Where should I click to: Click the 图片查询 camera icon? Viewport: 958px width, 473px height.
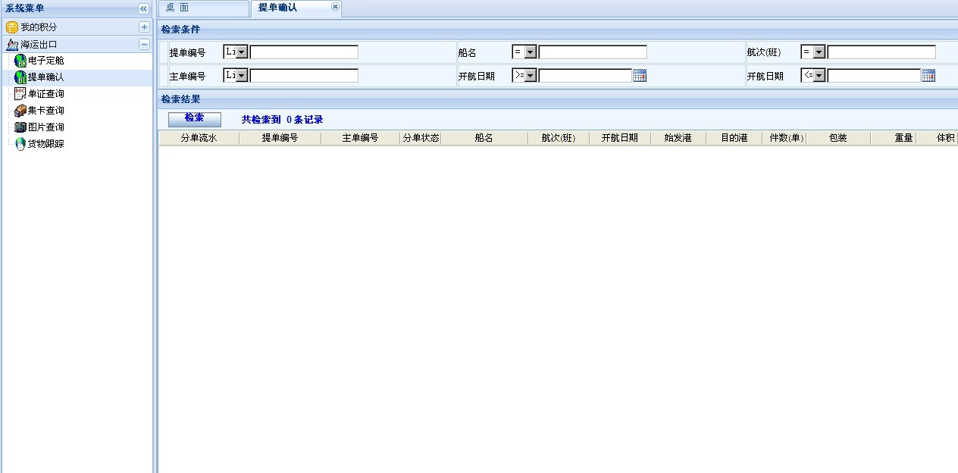click(x=20, y=127)
